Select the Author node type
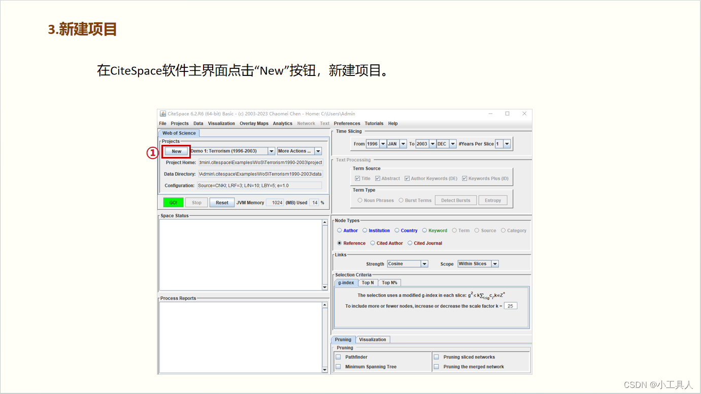Viewport: 701px width, 394px height. click(340, 230)
